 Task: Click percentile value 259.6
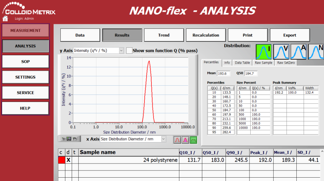pos(227,128)
